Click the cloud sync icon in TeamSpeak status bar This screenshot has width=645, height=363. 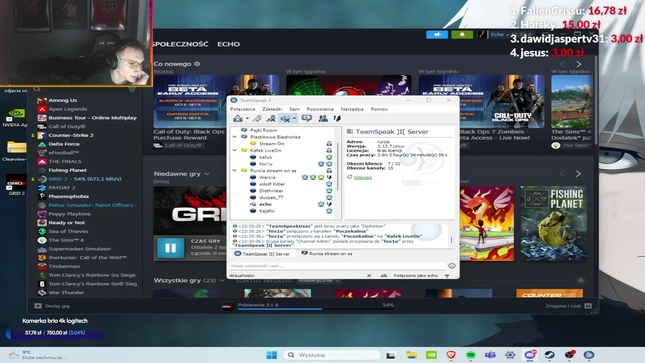[x=383, y=276]
